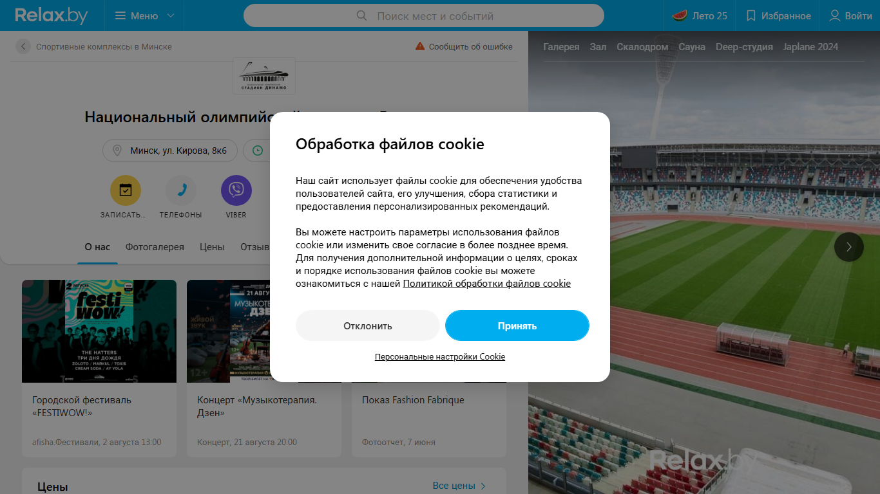Switch to the Фотогалерея tab

(155, 247)
